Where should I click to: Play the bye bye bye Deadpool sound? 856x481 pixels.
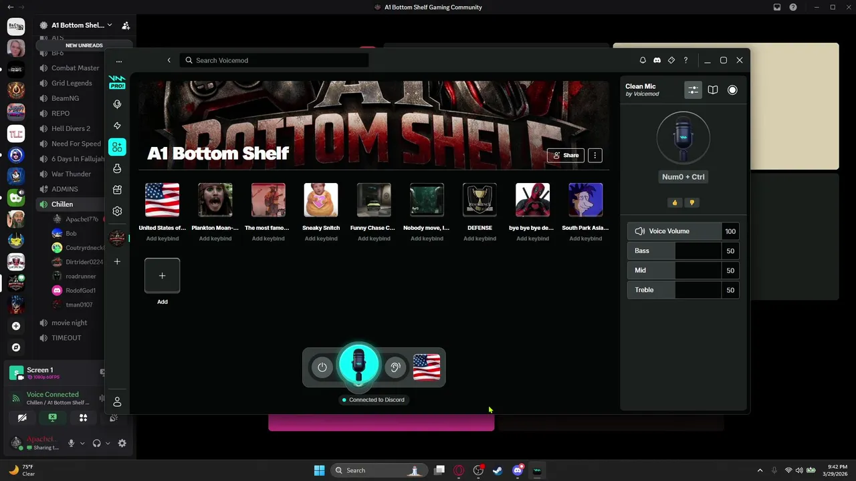[532, 200]
